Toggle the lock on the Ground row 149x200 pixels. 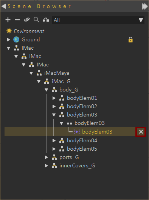(x=130, y=40)
